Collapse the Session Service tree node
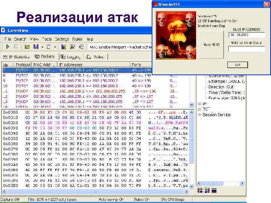 pos(199,115)
